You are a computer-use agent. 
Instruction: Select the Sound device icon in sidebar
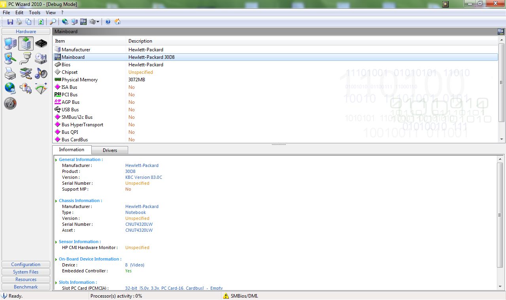[41, 73]
